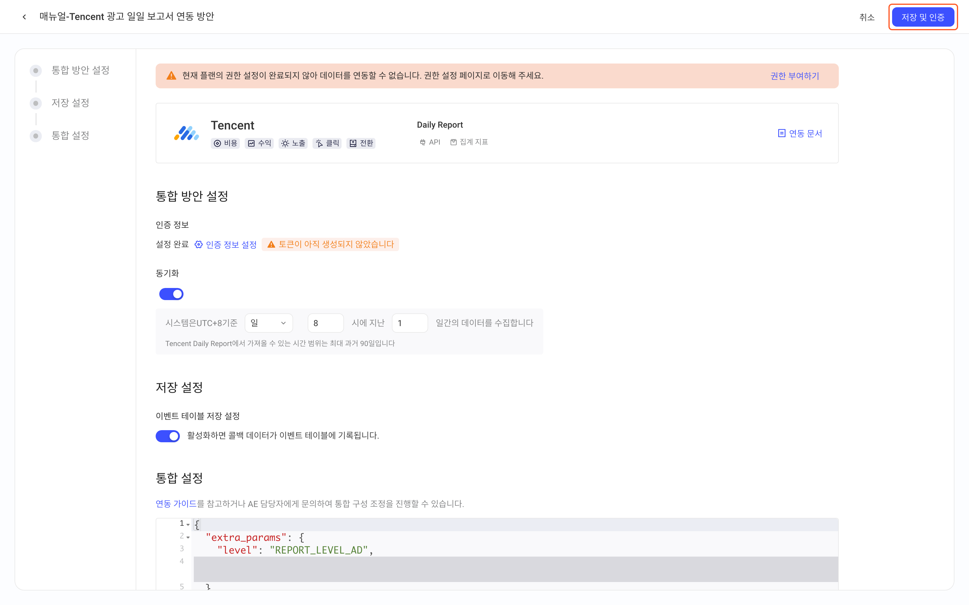Collapse JSON line 1 fold arrow
Image resolution: width=969 pixels, height=605 pixels.
tap(188, 525)
